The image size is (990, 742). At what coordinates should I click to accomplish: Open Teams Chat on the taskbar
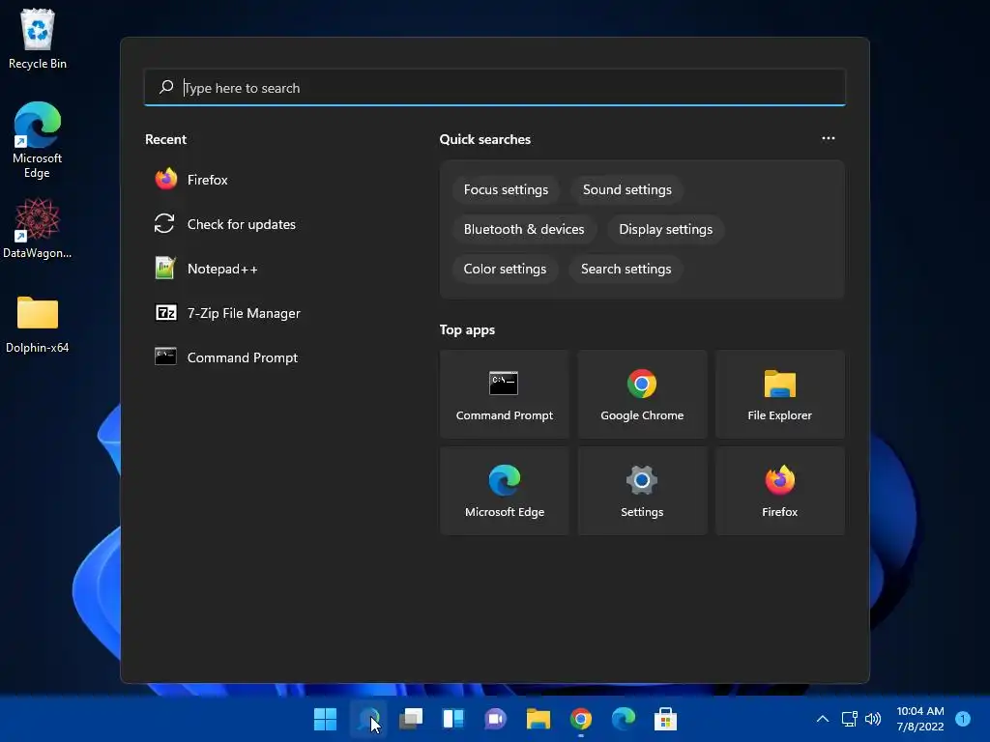[x=496, y=719]
